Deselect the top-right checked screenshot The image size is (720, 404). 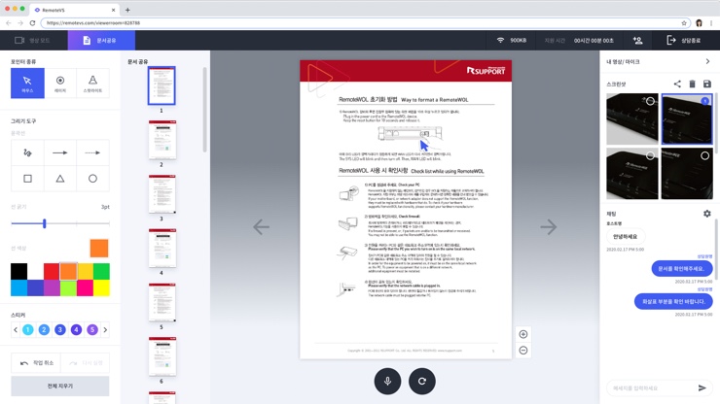point(704,101)
